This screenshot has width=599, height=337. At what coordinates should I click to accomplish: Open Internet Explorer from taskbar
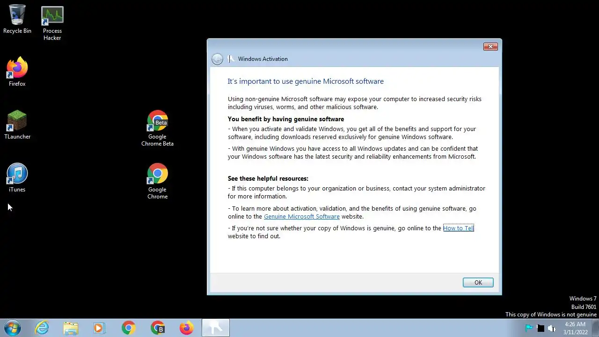click(42, 328)
